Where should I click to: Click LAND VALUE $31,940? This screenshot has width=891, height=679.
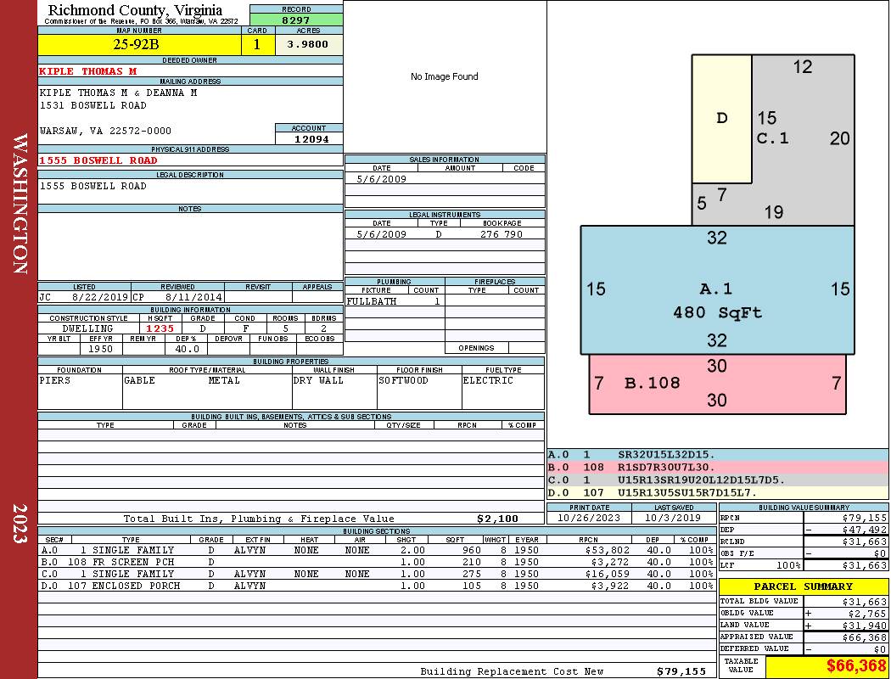pos(865,626)
